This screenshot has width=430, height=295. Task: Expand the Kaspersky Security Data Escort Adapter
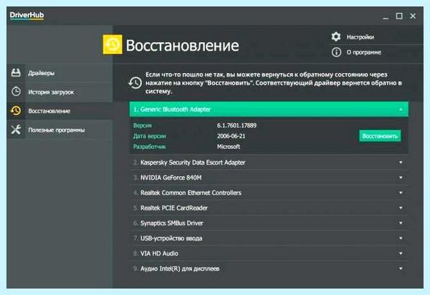[x=401, y=163]
